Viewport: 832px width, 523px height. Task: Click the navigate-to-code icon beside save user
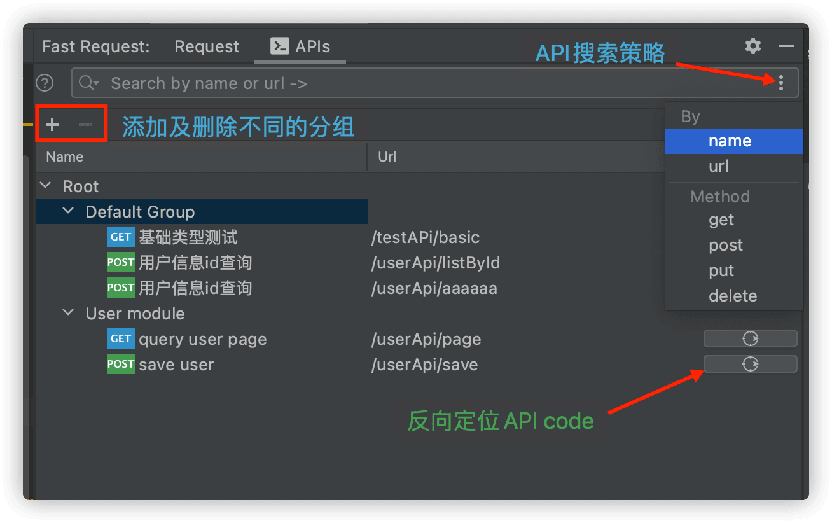coord(750,364)
